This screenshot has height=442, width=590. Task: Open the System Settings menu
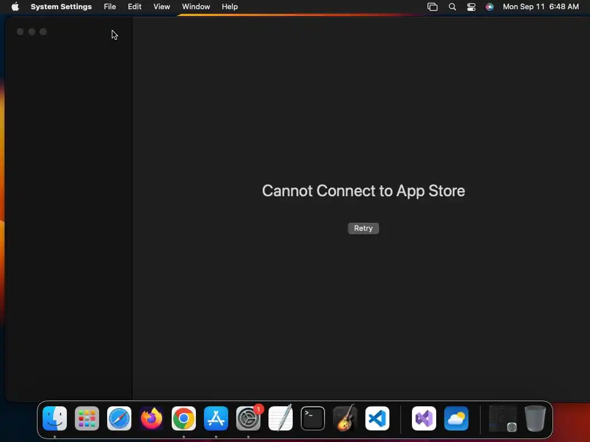pyautogui.click(x=61, y=7)
